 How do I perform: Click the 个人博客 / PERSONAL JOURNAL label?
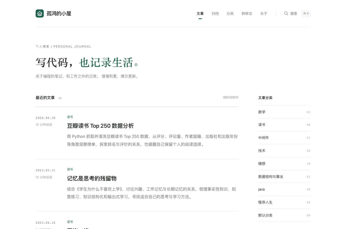click(63, 47)
